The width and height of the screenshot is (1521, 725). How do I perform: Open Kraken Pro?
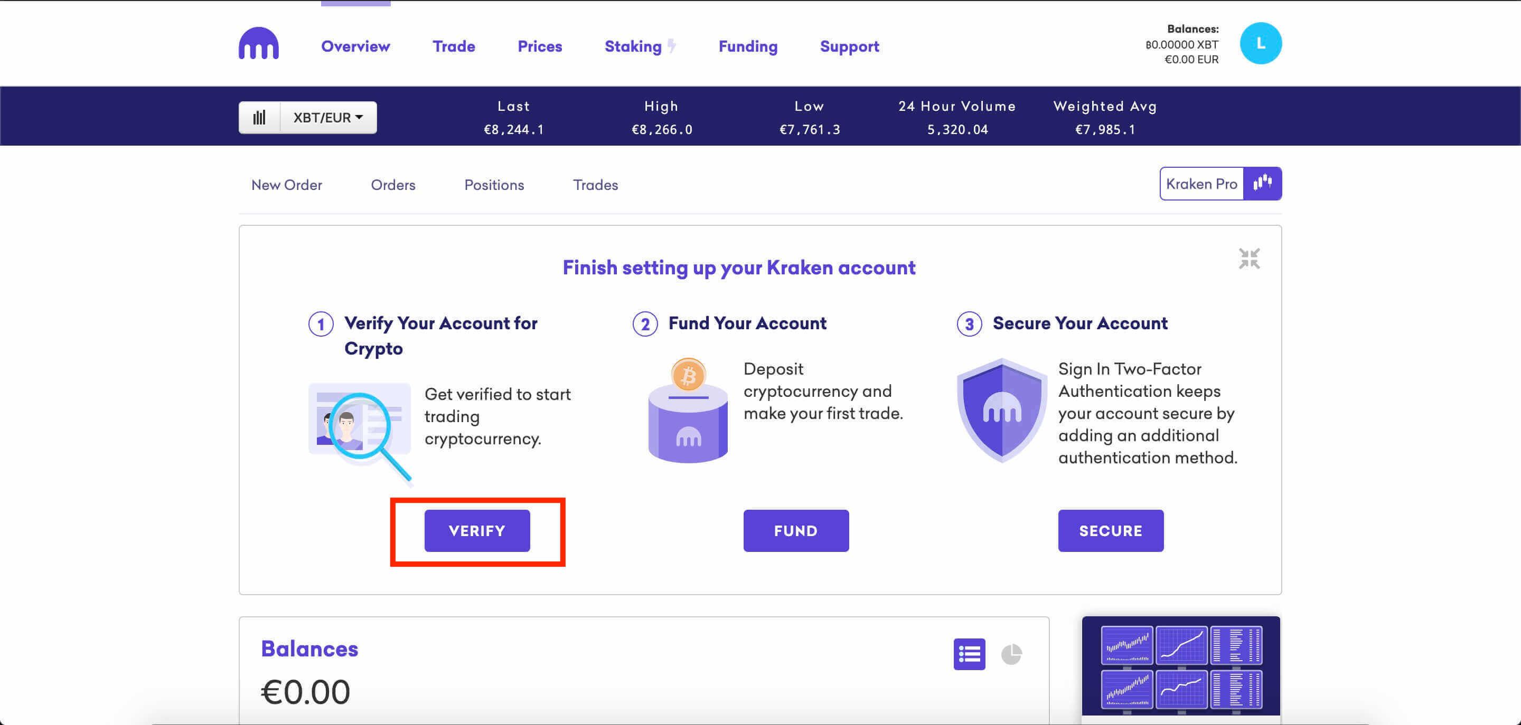click(1201, 184)
